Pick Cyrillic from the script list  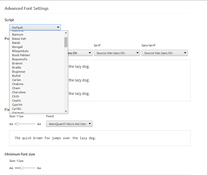tap(17, 109)
